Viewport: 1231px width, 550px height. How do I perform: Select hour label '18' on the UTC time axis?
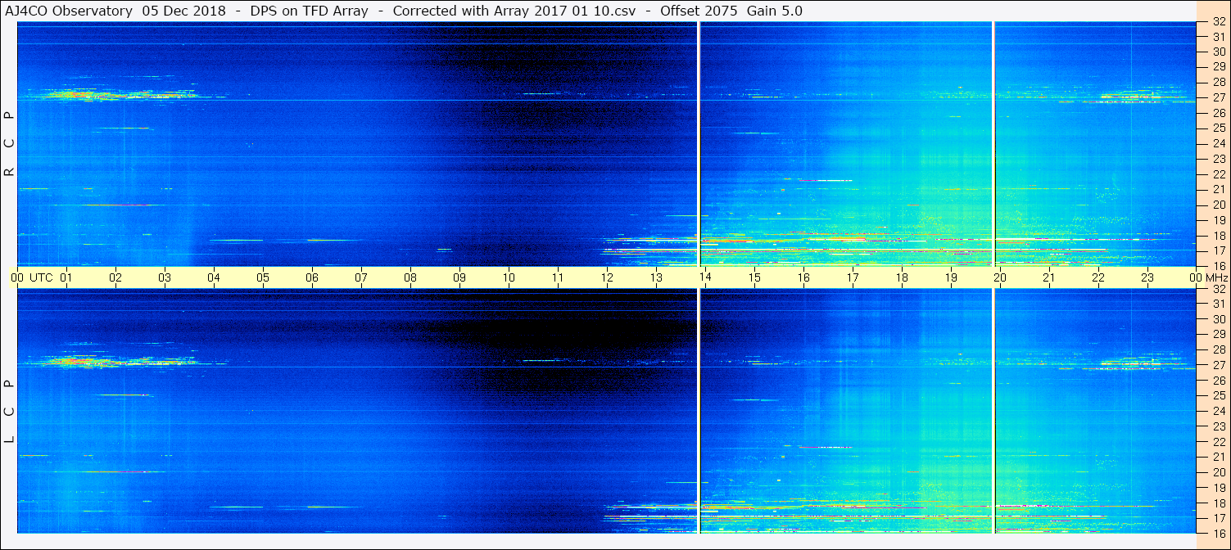[902, 277]
